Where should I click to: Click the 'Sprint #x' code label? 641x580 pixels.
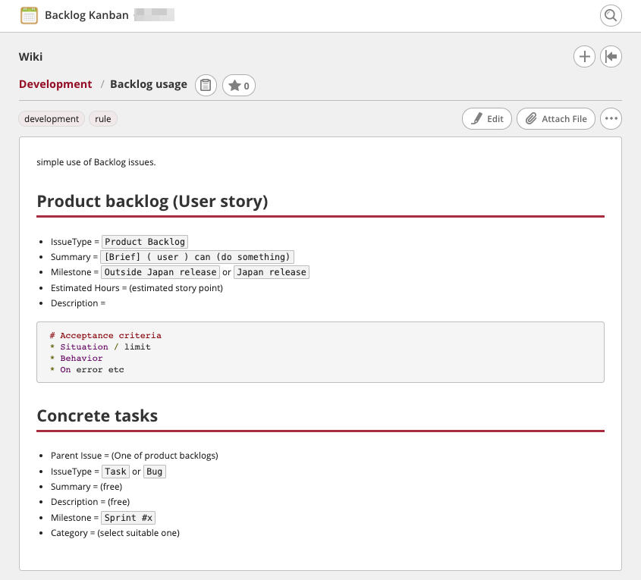pos(128,518)
